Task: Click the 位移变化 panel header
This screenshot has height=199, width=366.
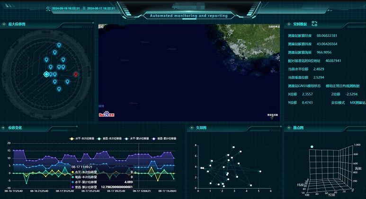Action: click(x=15, y=128)
